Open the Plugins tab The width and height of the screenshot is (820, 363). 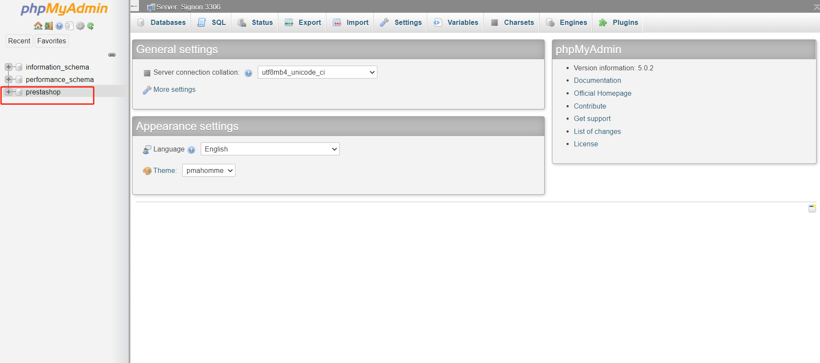[618, 22]
